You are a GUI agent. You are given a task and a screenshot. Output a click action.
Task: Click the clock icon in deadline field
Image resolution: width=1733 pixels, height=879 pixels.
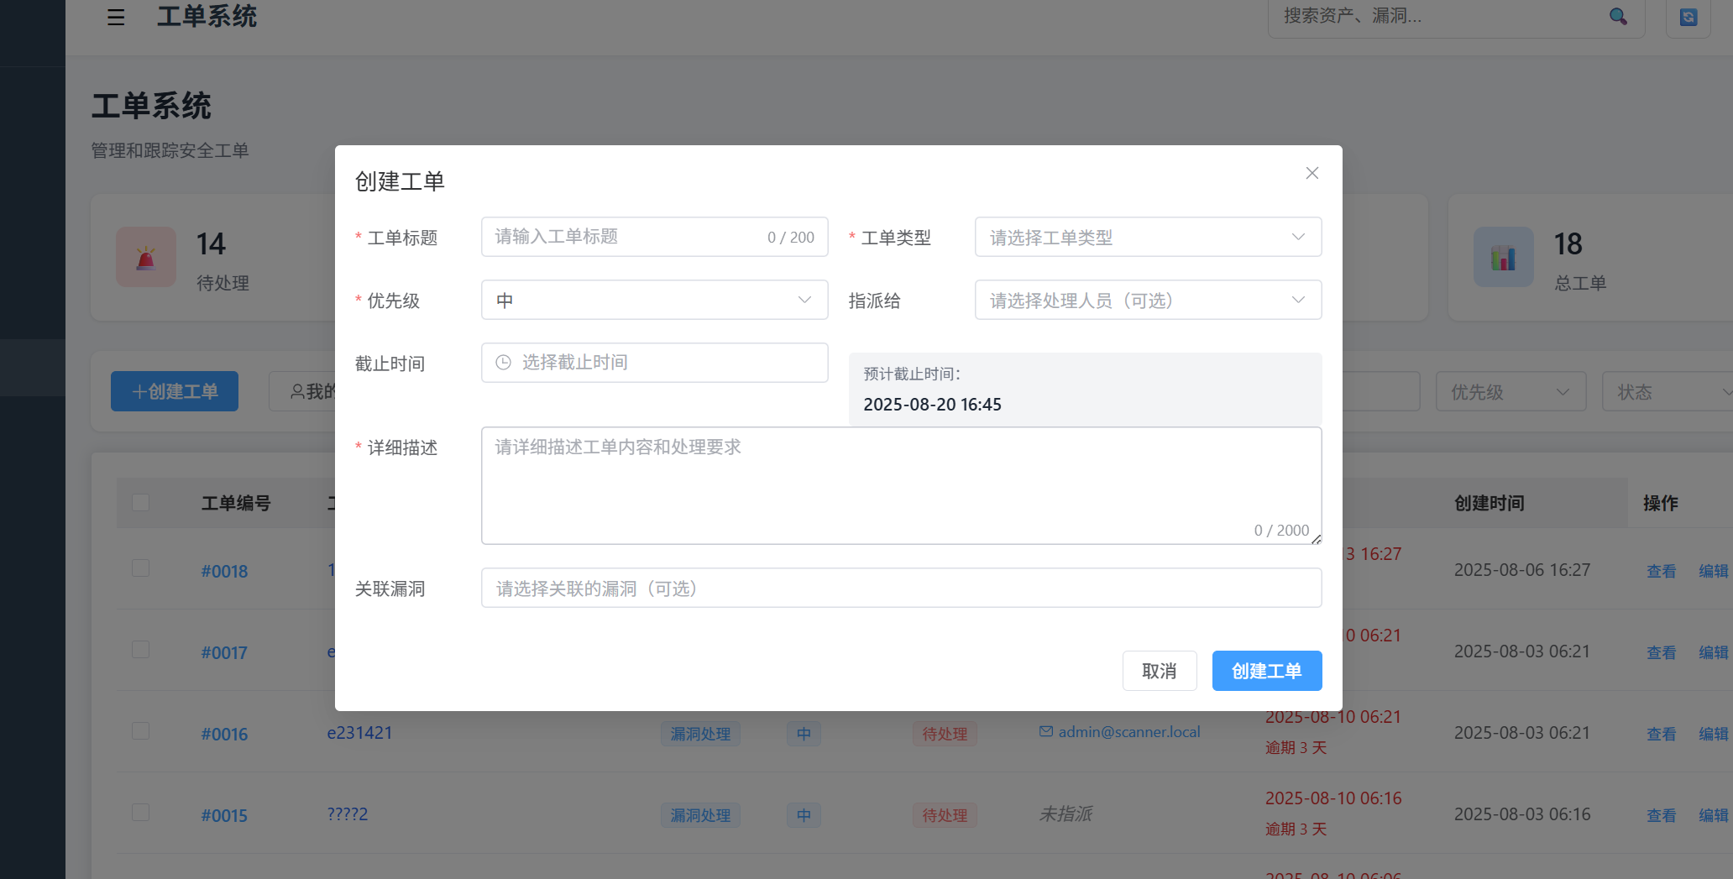pos(503,363)
